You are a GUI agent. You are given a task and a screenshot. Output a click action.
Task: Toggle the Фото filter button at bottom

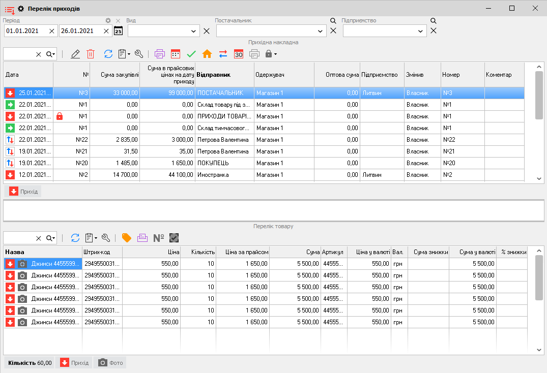(110, 363)
